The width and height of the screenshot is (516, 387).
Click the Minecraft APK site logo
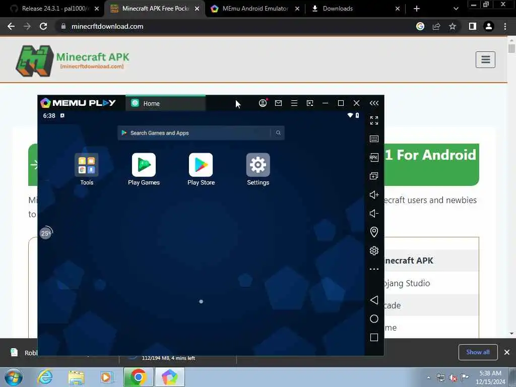pos(73,61)
